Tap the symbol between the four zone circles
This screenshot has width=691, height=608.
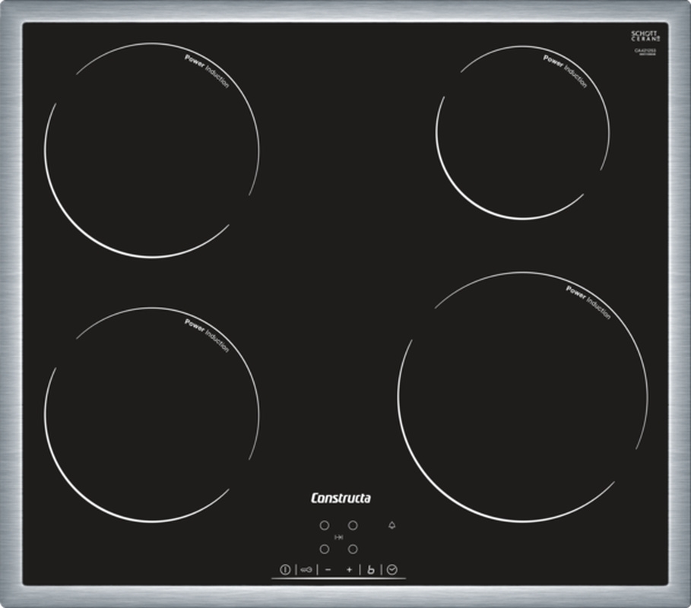(x=339, y=537)
